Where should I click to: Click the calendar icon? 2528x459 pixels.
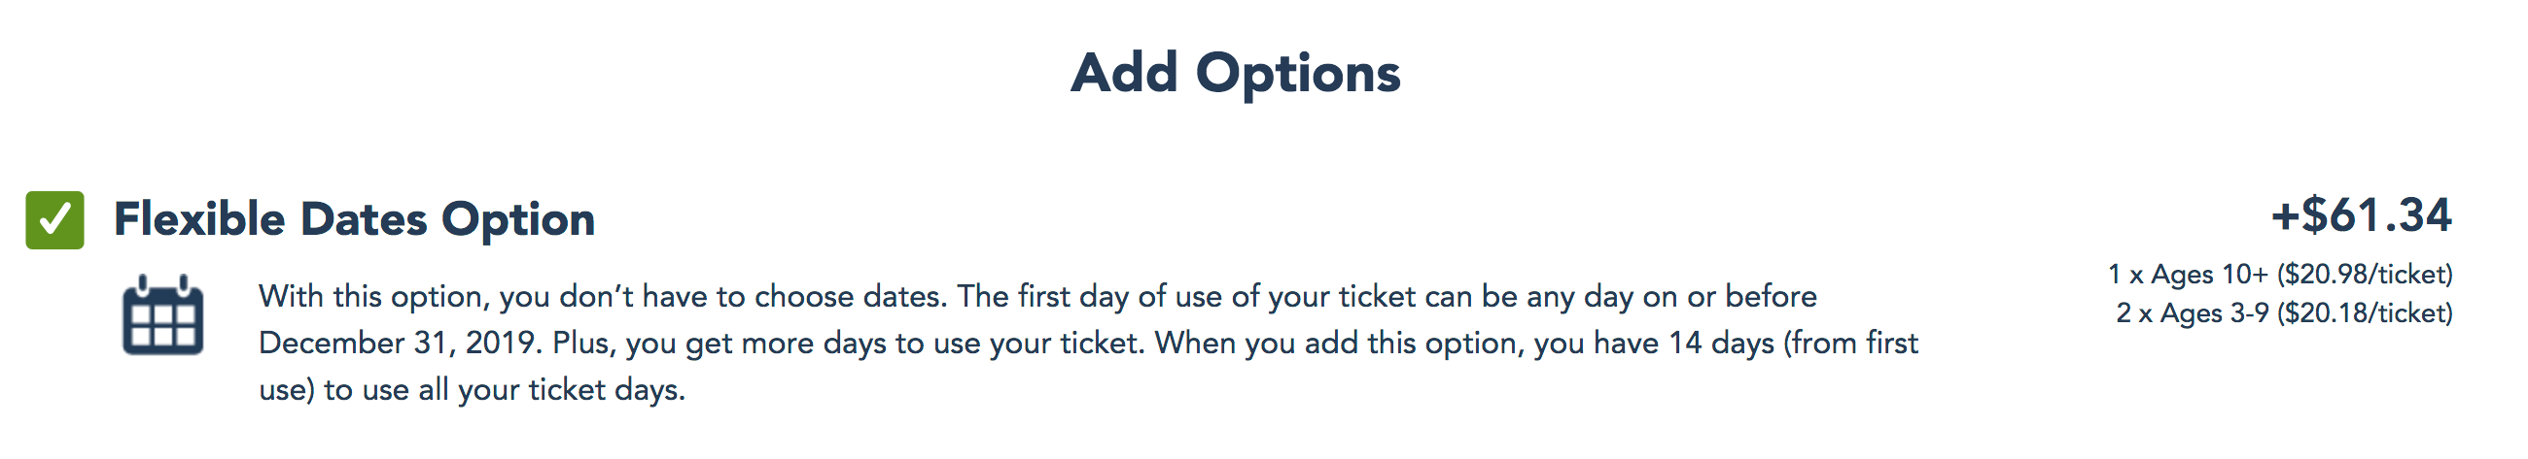coord(163,315)
